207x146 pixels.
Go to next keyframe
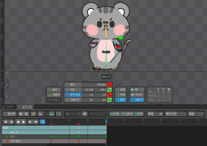pyautogui.click(x=30, y=122)
